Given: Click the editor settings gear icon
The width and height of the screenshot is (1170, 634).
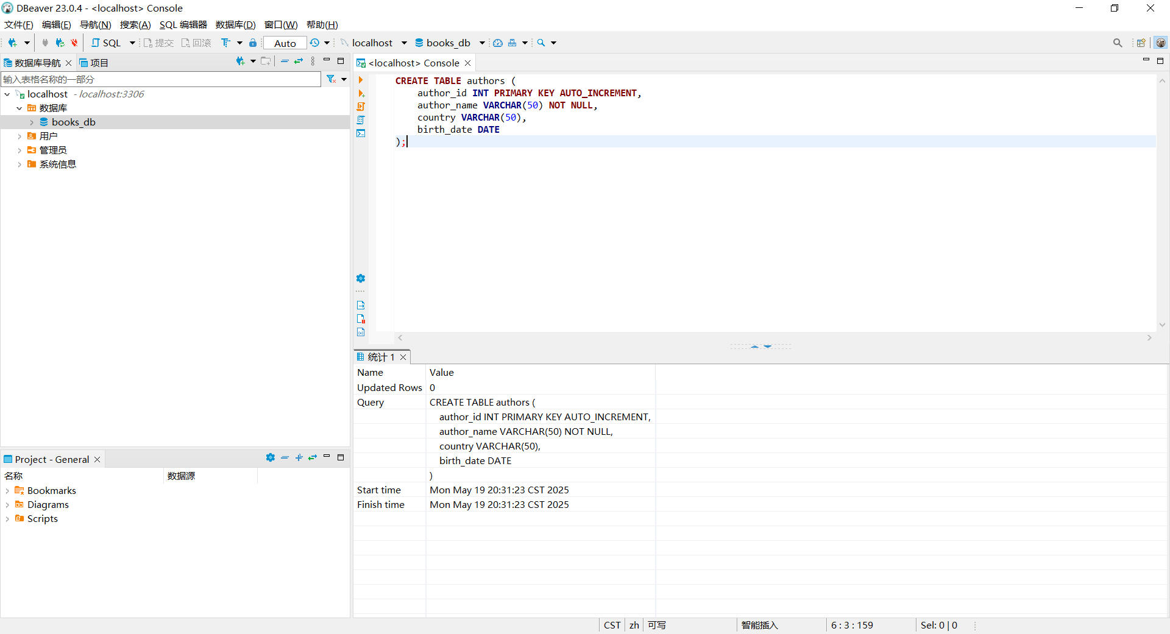Looking at the screenshot, I should point(361,278).
